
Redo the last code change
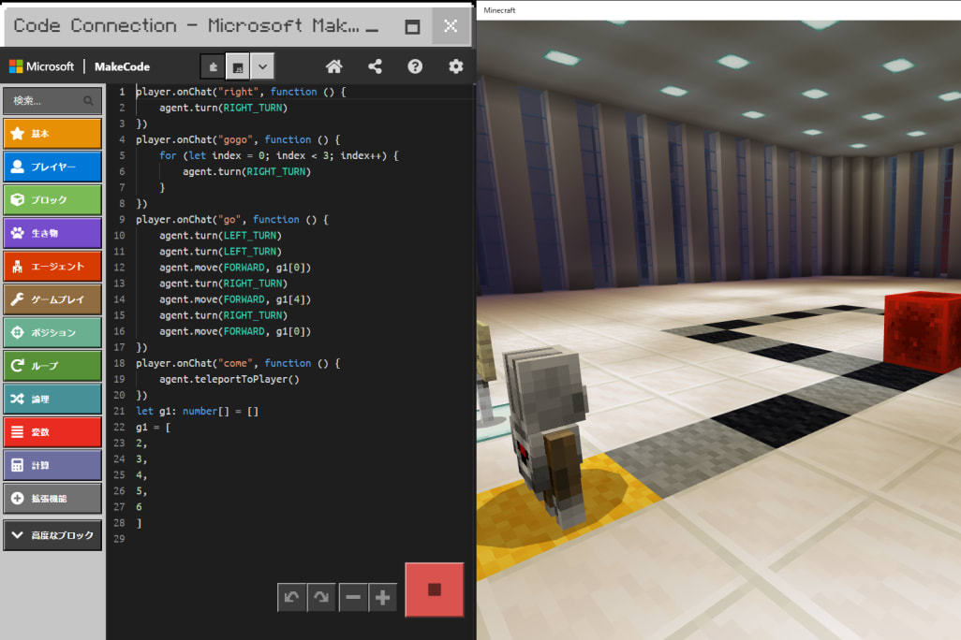(321, 597)
